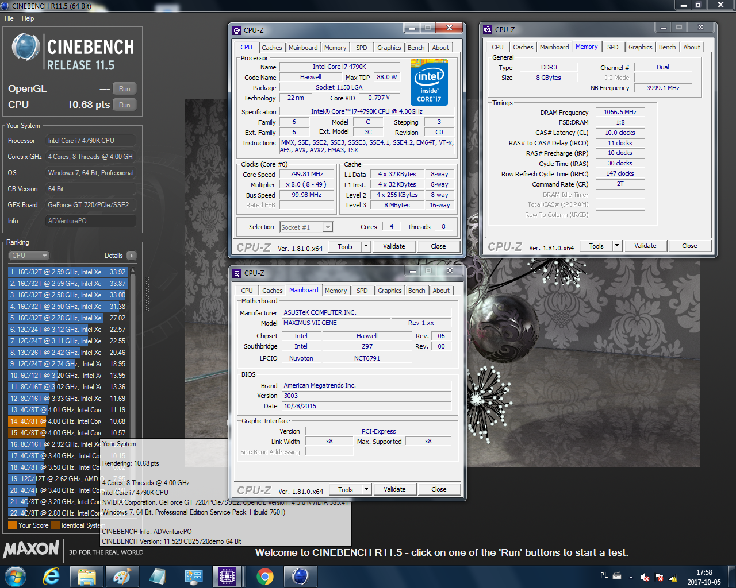
Task: Click the Cinebench sphere logo
Action: tap(26, 48)
